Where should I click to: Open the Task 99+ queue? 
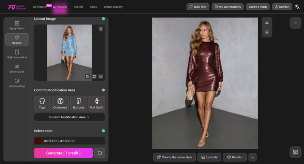point(198,7)
